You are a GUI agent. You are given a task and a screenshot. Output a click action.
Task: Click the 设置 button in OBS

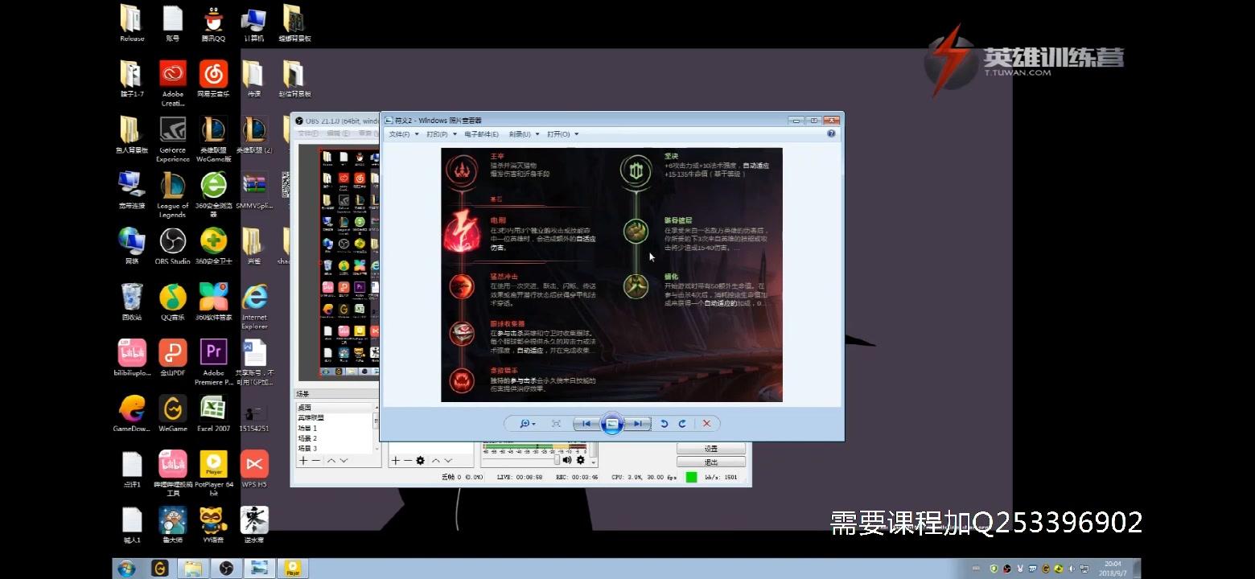pyautogui.click(x=711, y=449)
